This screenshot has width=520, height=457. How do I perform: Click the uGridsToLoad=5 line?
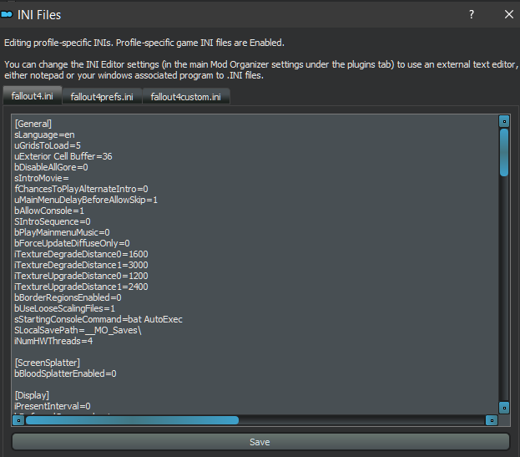coord(48,145)
